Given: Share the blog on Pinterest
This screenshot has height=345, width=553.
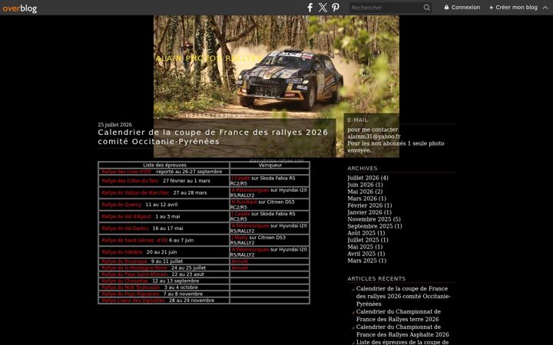Looking at the screenshot, I should 336,8.
